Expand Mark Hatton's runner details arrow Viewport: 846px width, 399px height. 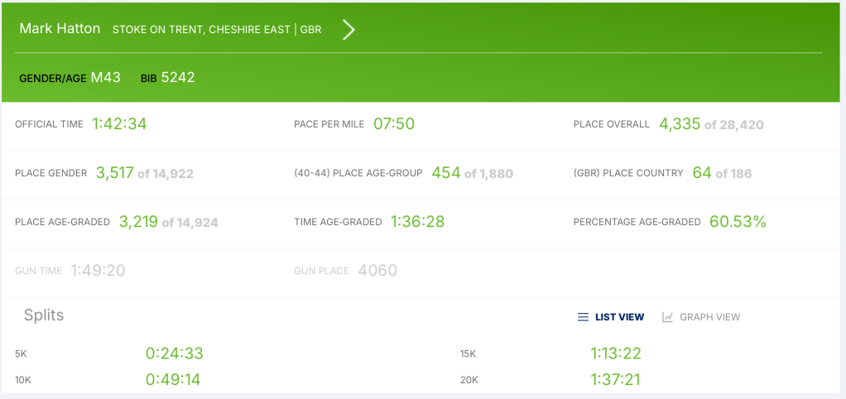pos(348,30)
